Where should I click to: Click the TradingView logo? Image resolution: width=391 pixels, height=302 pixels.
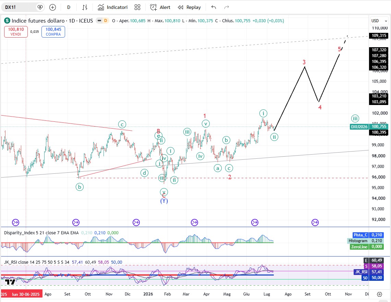10,282
